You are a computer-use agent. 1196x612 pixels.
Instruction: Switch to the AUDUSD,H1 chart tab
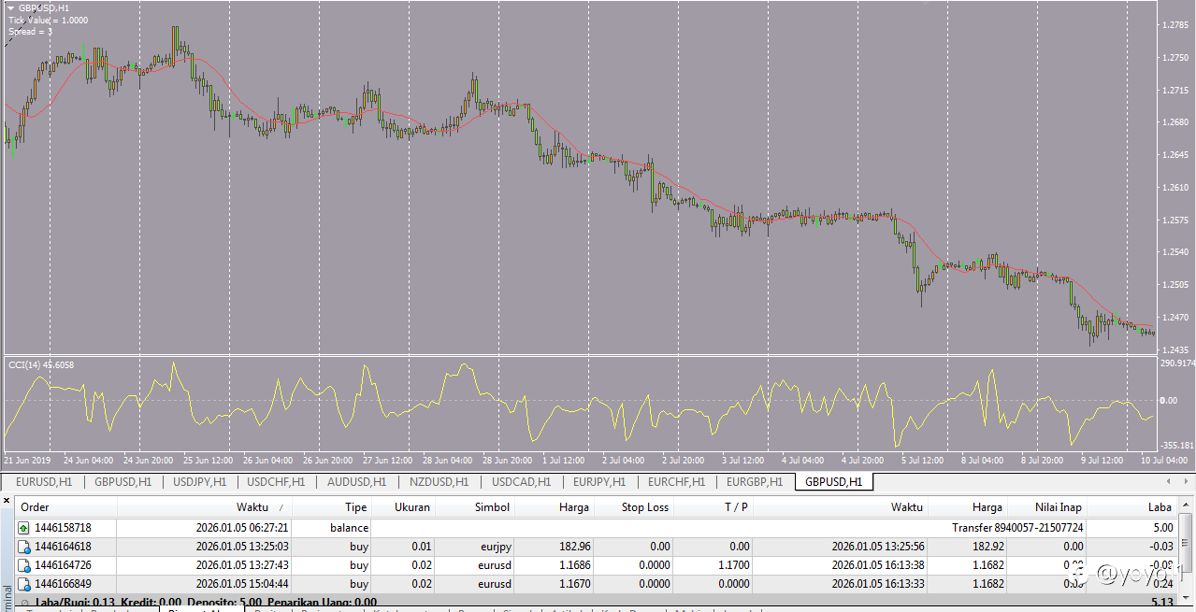[356, 482]
